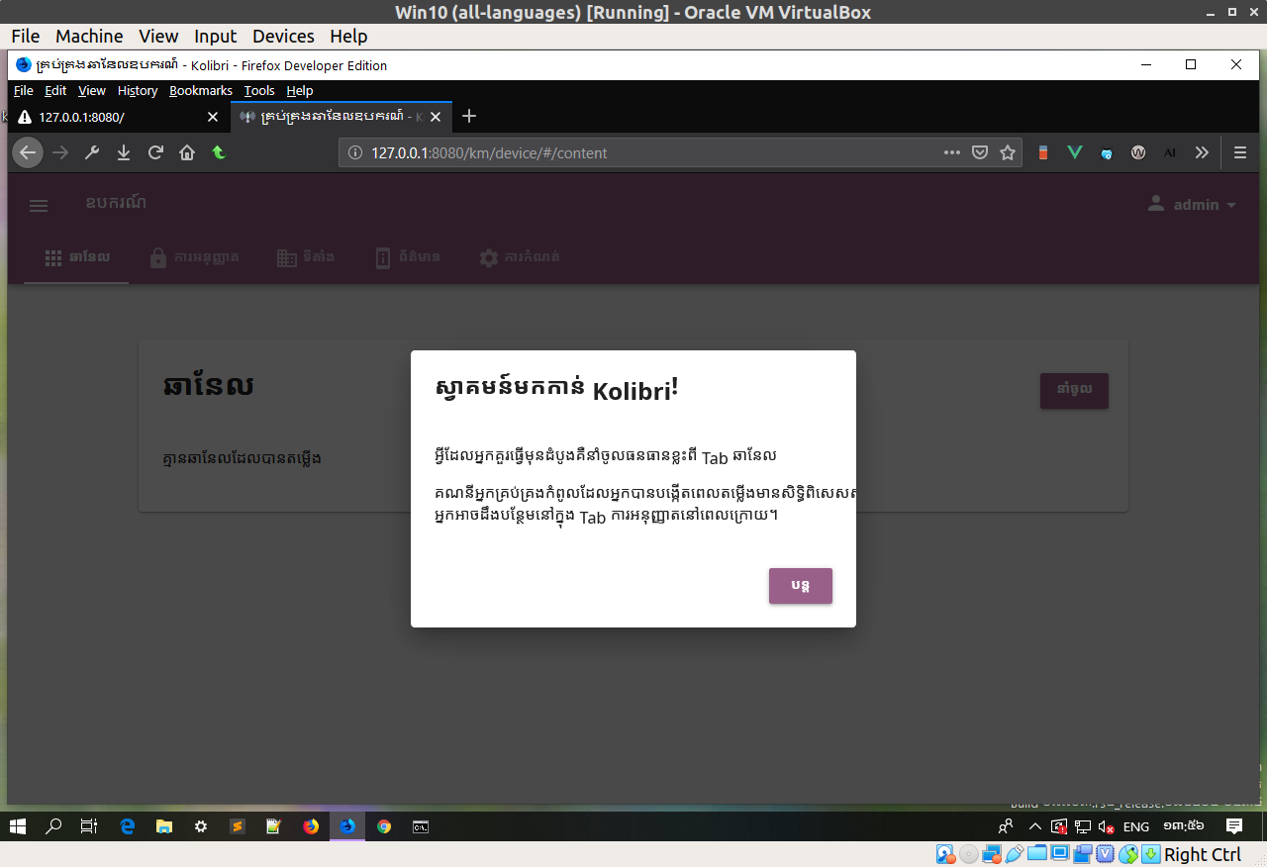
Task: Open Command Prompt from taskbar
Action: coord(421,826)
